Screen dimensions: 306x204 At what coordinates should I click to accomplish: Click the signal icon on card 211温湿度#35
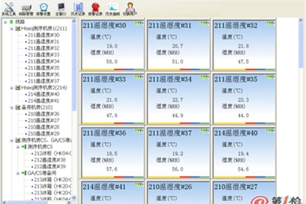tap(270, 78)
